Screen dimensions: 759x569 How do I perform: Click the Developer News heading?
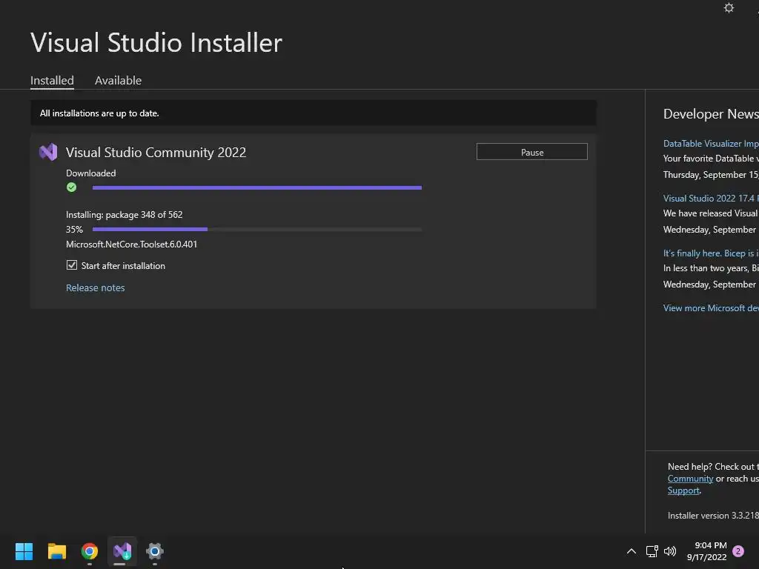pyautogui.click(x=711, y=114)
